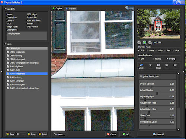Click the disabled snapshot icon after Snap
This screenshot has width=186, height=139.
click(x=167, y=65)
